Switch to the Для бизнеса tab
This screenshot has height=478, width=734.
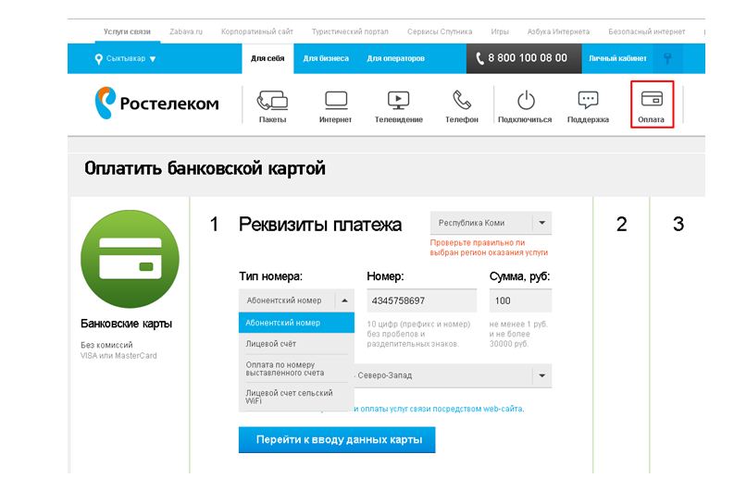tap(326, 58)
